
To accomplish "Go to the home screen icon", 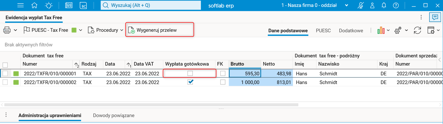I will click(34, 5).
